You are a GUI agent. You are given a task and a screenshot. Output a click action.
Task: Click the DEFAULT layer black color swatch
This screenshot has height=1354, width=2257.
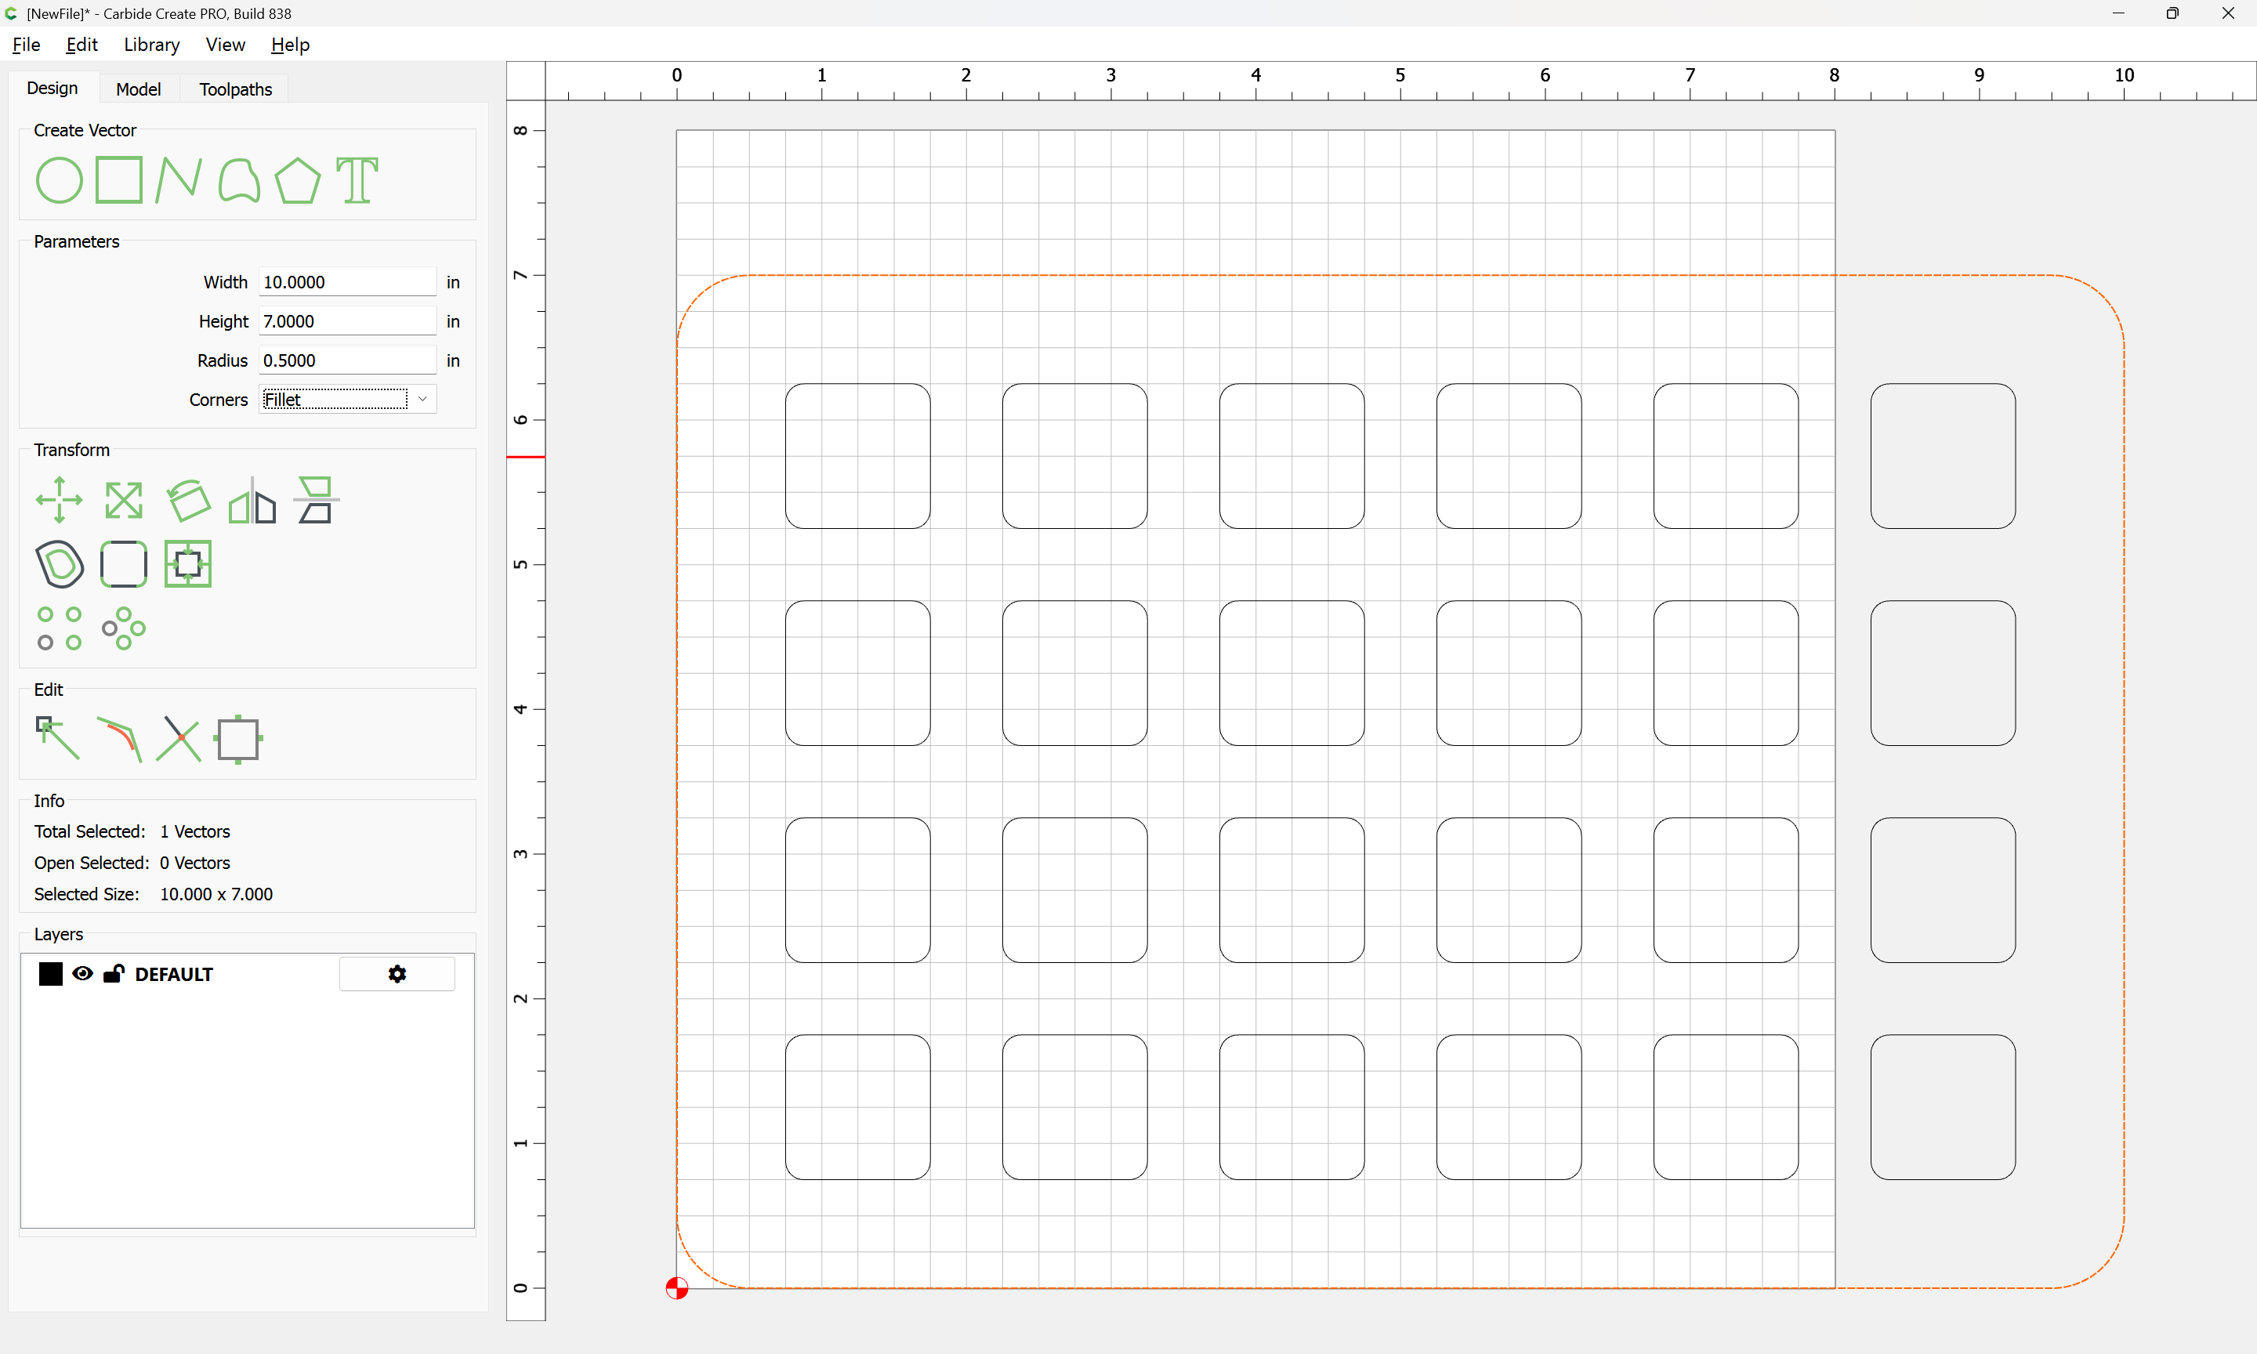(51, 975)
